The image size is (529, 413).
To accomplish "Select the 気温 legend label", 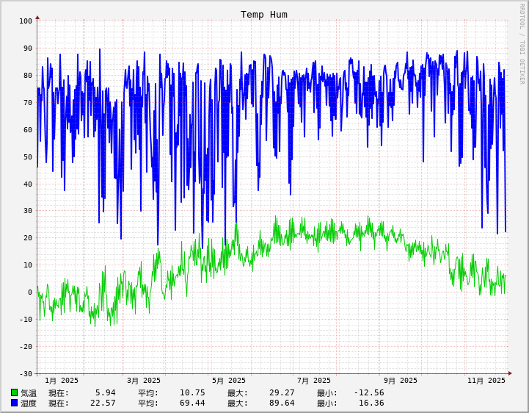I will (x=29, y=392).
